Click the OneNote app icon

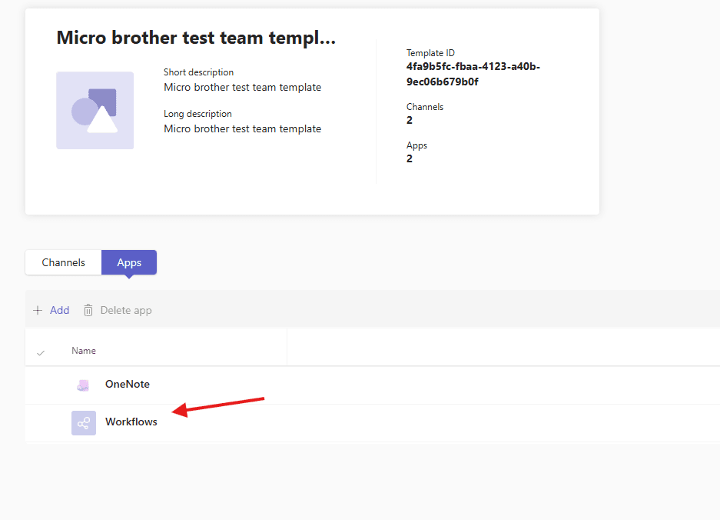click(83, 385)
